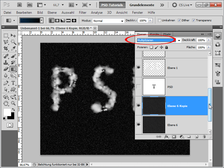The image size is (224, 168).
Task: Open the Datei menu
Action: click(x=8, y=13)
